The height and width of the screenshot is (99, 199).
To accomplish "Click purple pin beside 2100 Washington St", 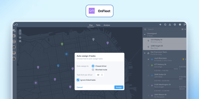I will tap(152, 86).
